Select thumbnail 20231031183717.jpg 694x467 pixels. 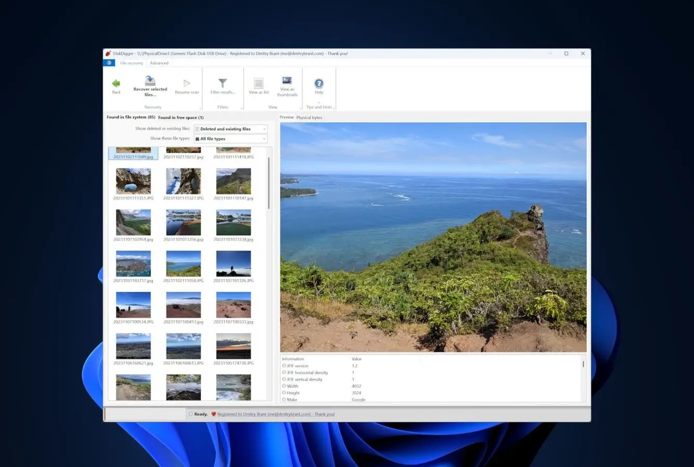pos(134,267)
